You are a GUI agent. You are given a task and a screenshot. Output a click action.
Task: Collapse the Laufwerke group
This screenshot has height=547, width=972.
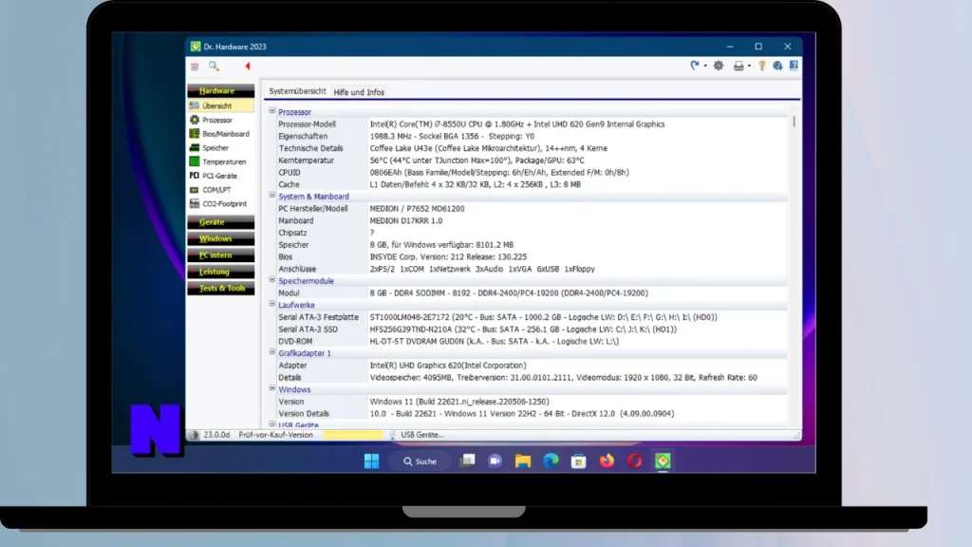click(272, 304)
